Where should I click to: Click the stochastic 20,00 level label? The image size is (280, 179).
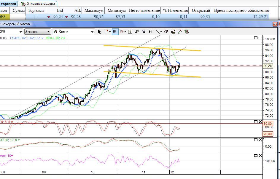[268, 134]
